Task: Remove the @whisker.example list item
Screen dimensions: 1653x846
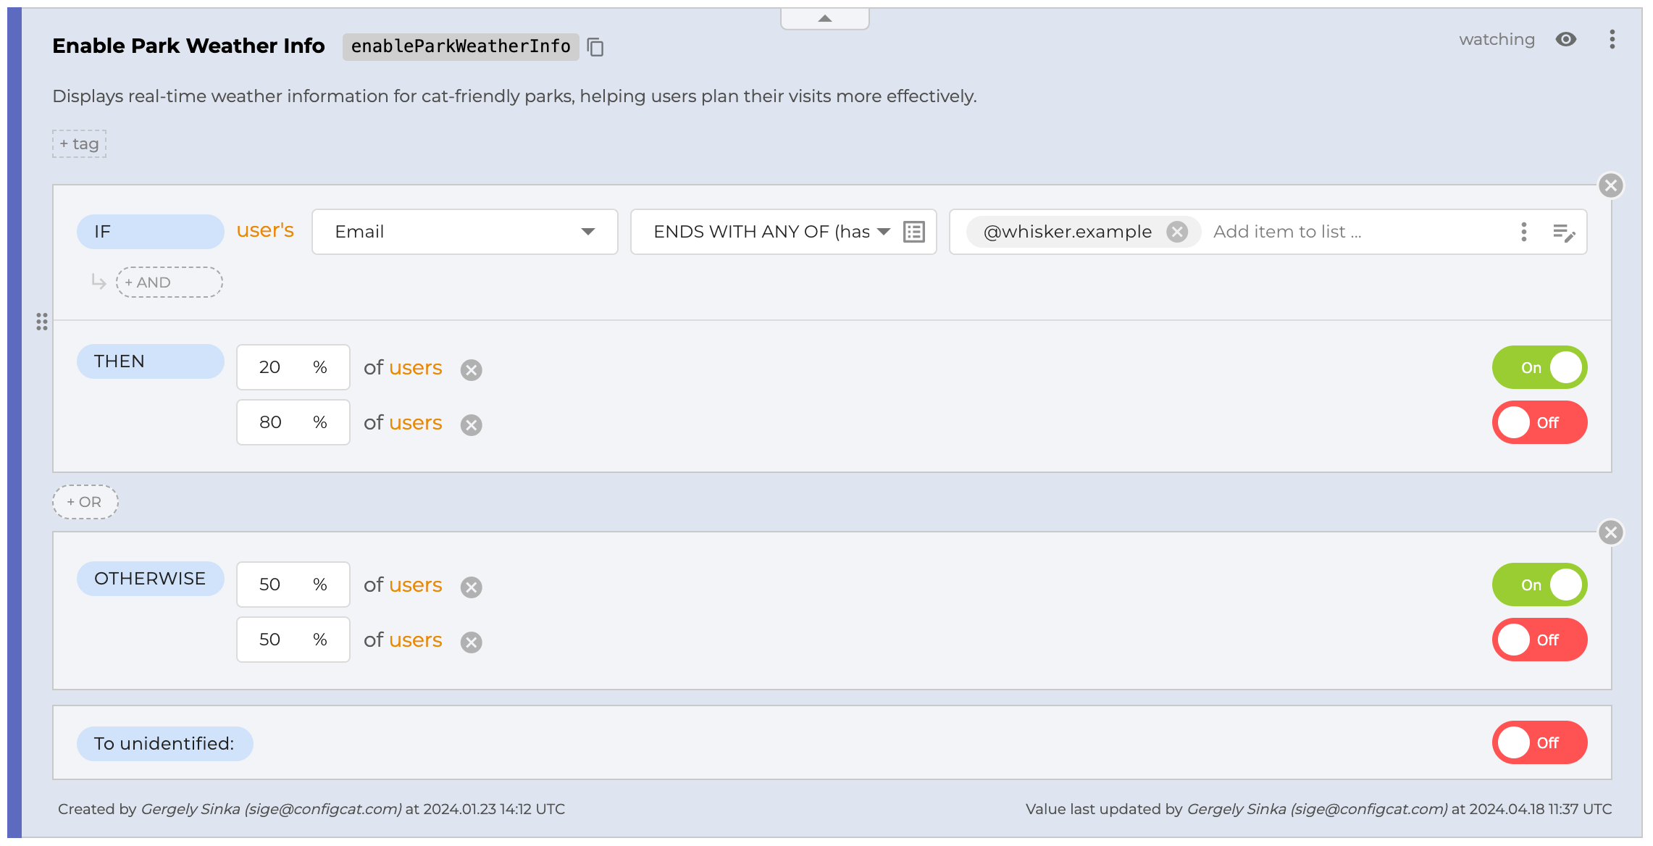Action: pyautogui.click(x=1177, y=232)
